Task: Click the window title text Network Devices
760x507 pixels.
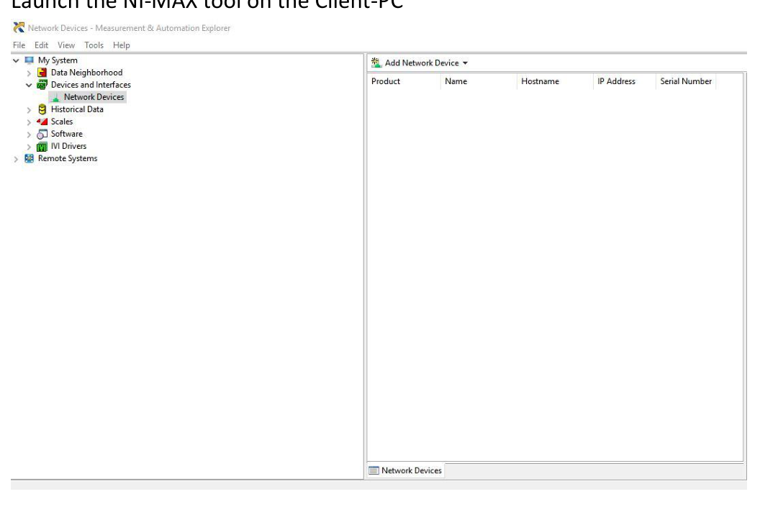Action: click(58, 28)
